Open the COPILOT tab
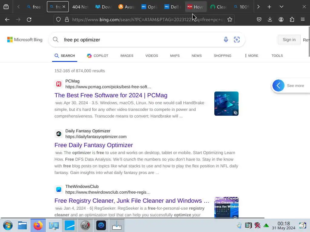Viewport: 310px width, 232px height. point(98,56)
